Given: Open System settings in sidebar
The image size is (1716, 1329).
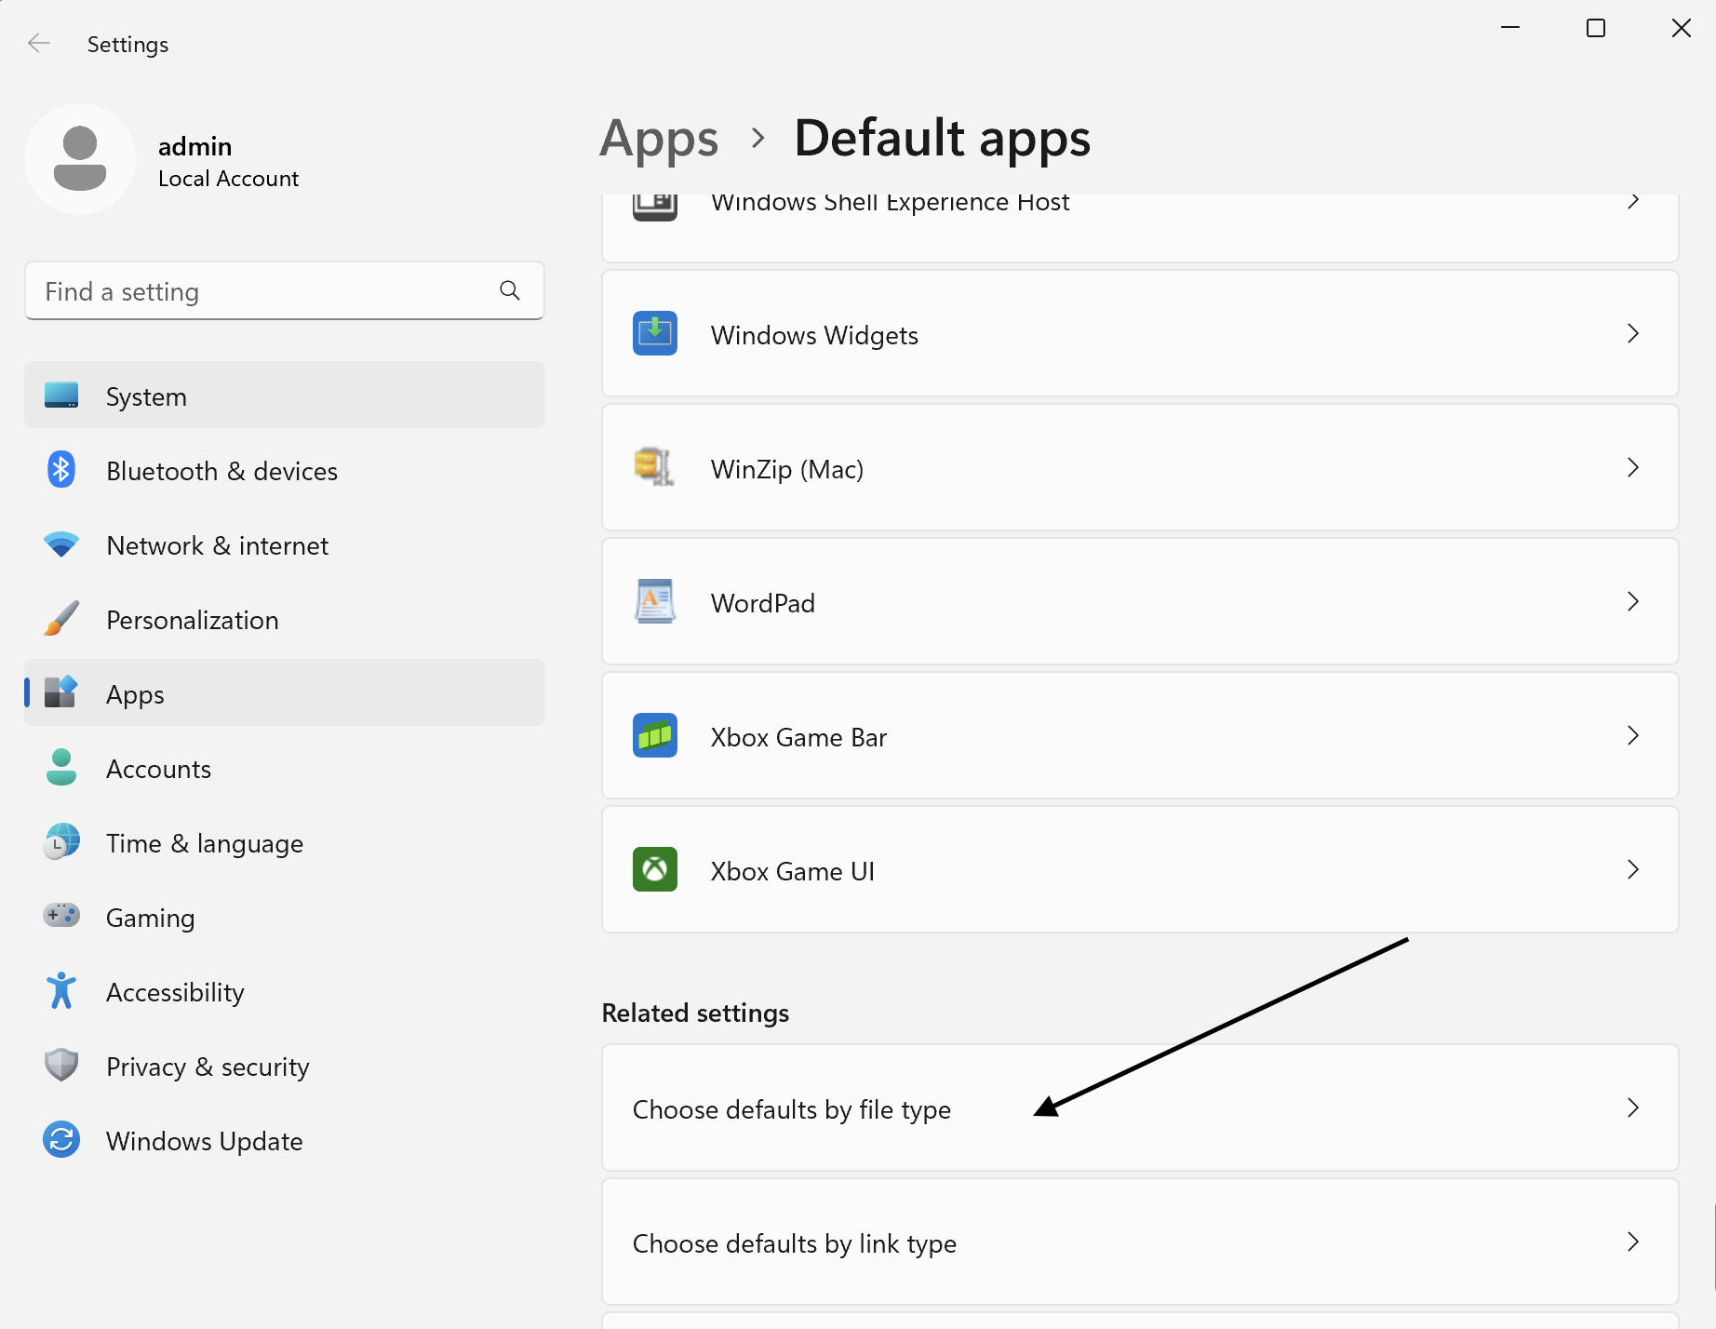Looking at the screenshot, I should [285, 396].
